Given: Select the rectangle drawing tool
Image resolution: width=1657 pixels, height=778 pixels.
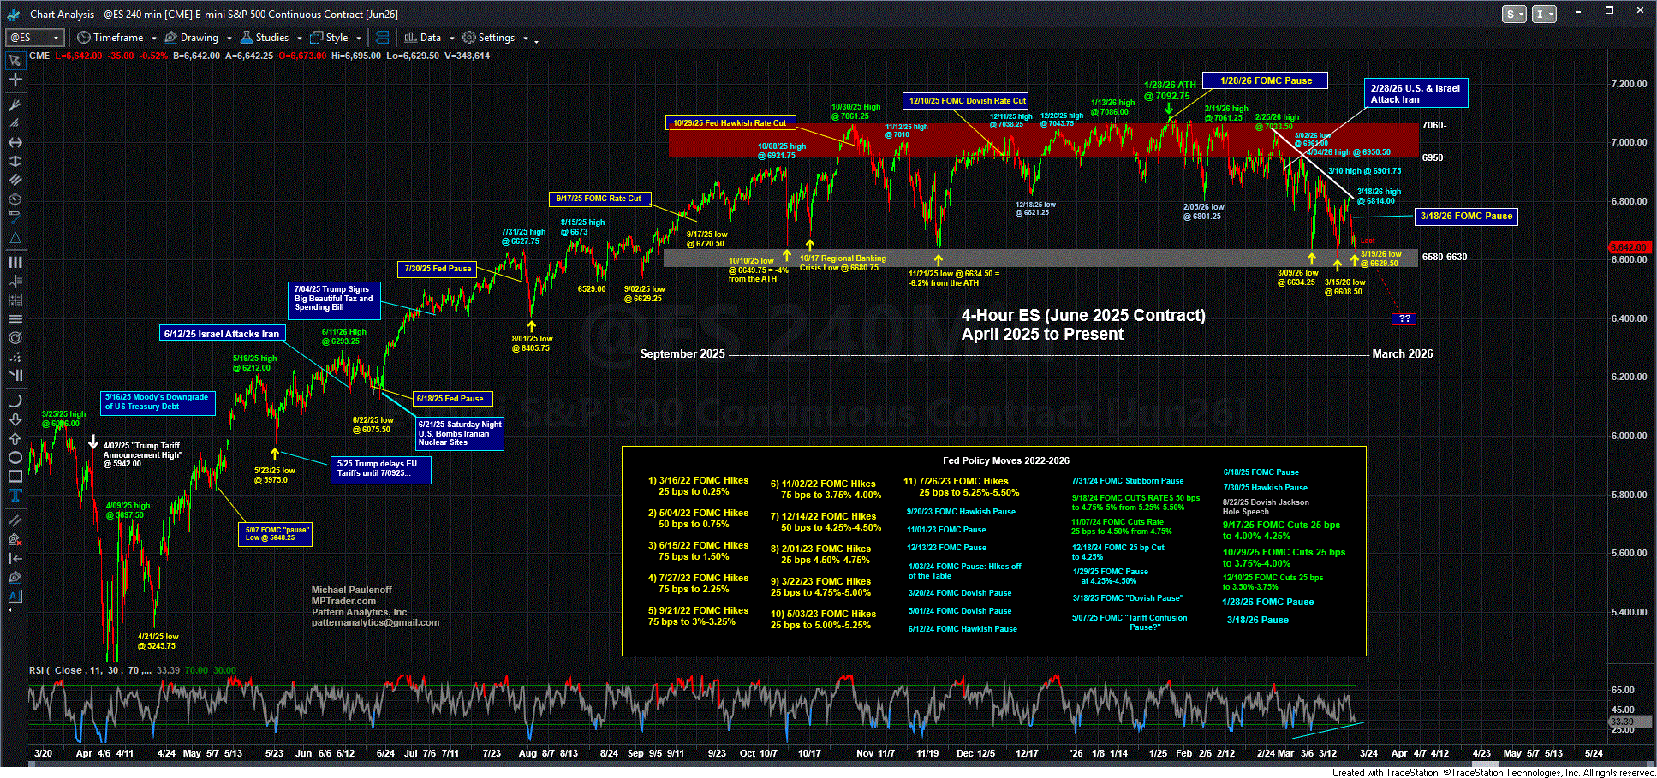Looking at the screenshot, I should [x=15, y=477].
